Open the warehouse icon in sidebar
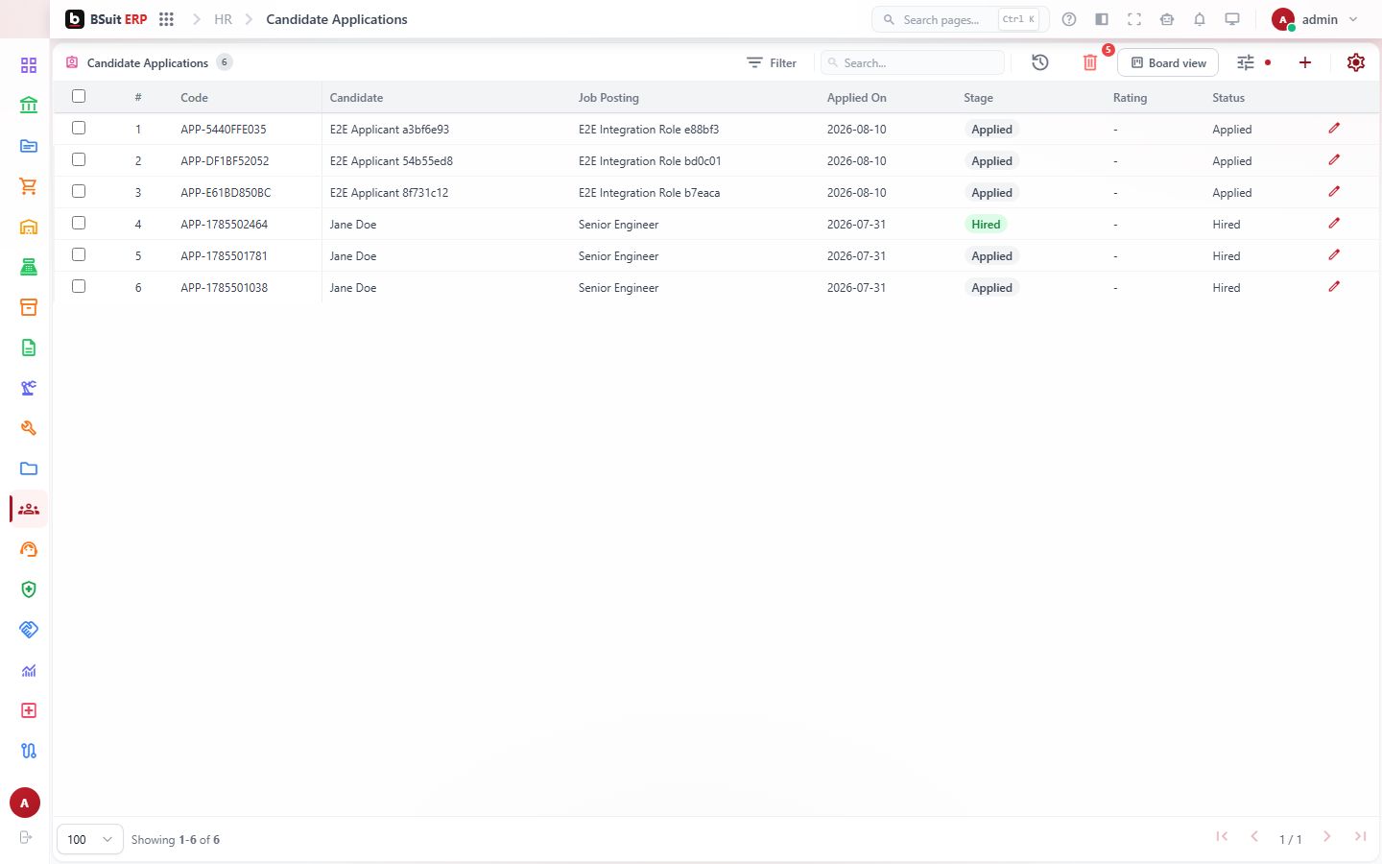Viewport: 1382px width, 864px height. pos(29,227)
